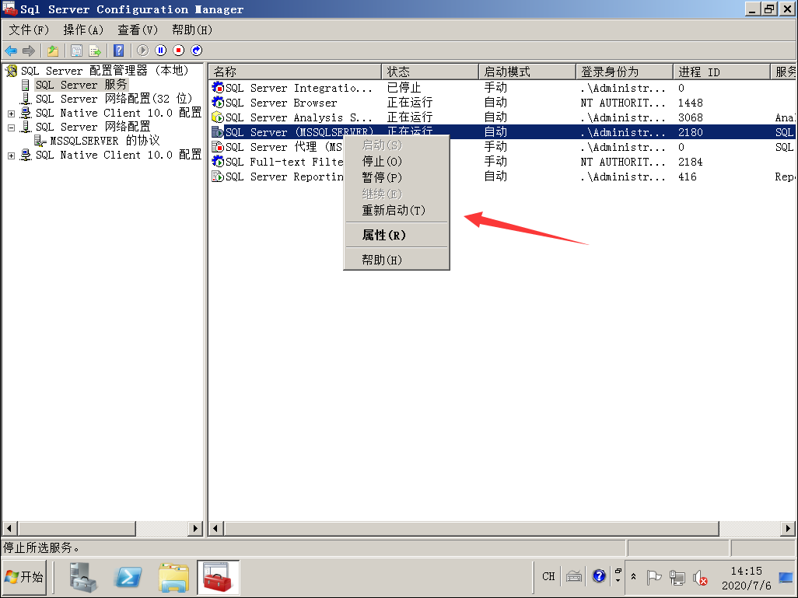Click the show desktop tray icon
This screenshot has width=798, height=598.
point(786,577)
